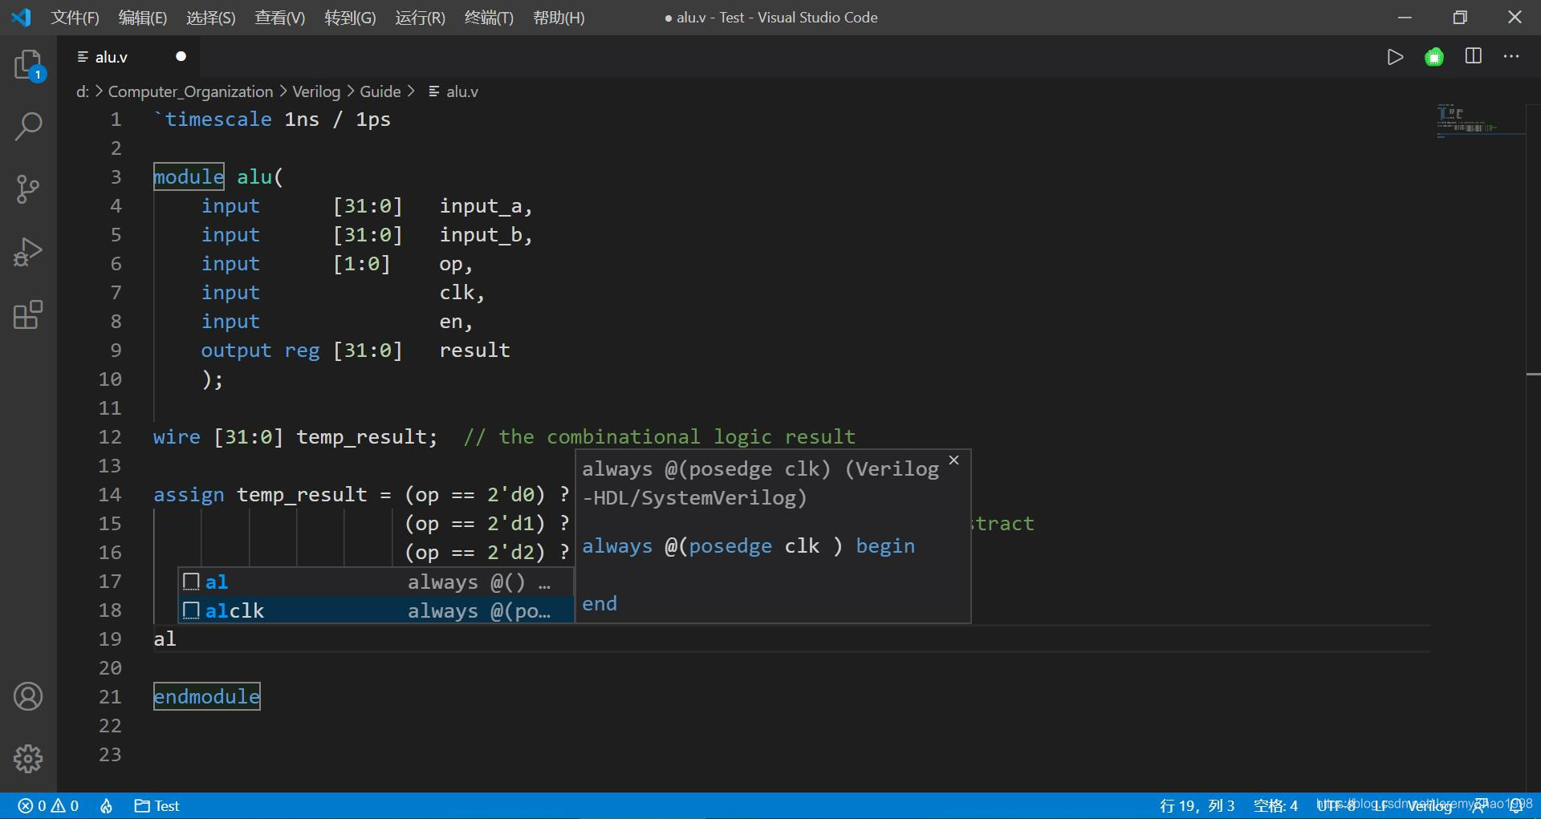Screen dimensions: 1541x819
Task: Check the 'alclk' suggestion checkbox
Action: click(x=191, y=610)
